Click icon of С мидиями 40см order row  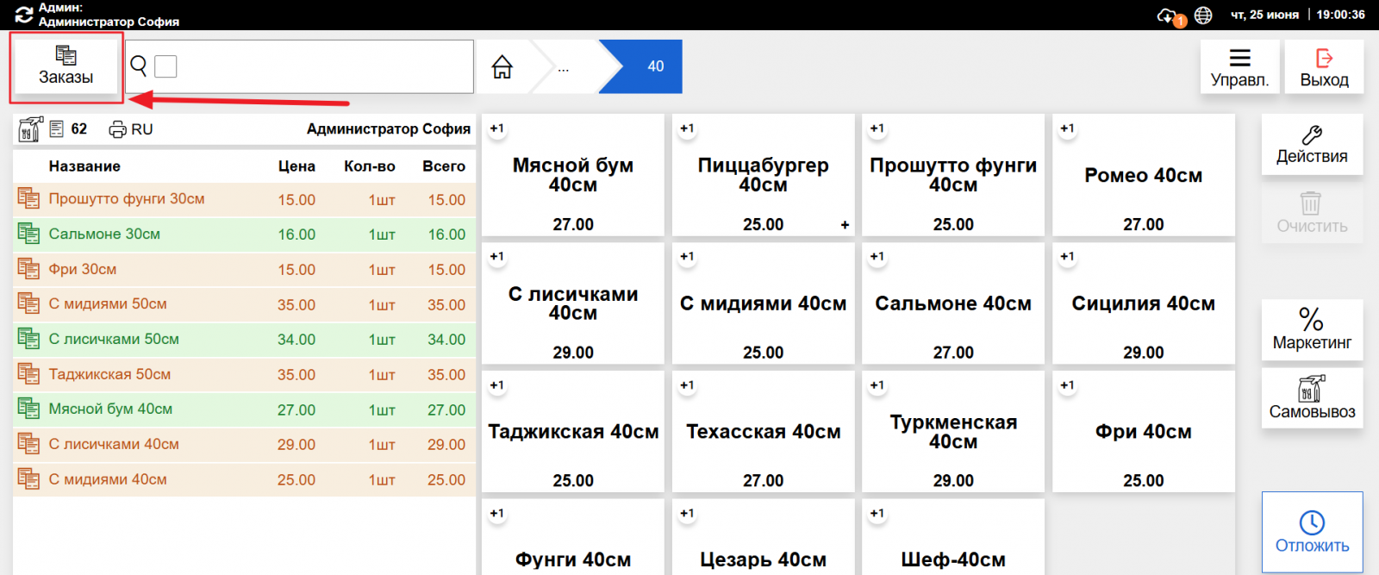[28, 479]
